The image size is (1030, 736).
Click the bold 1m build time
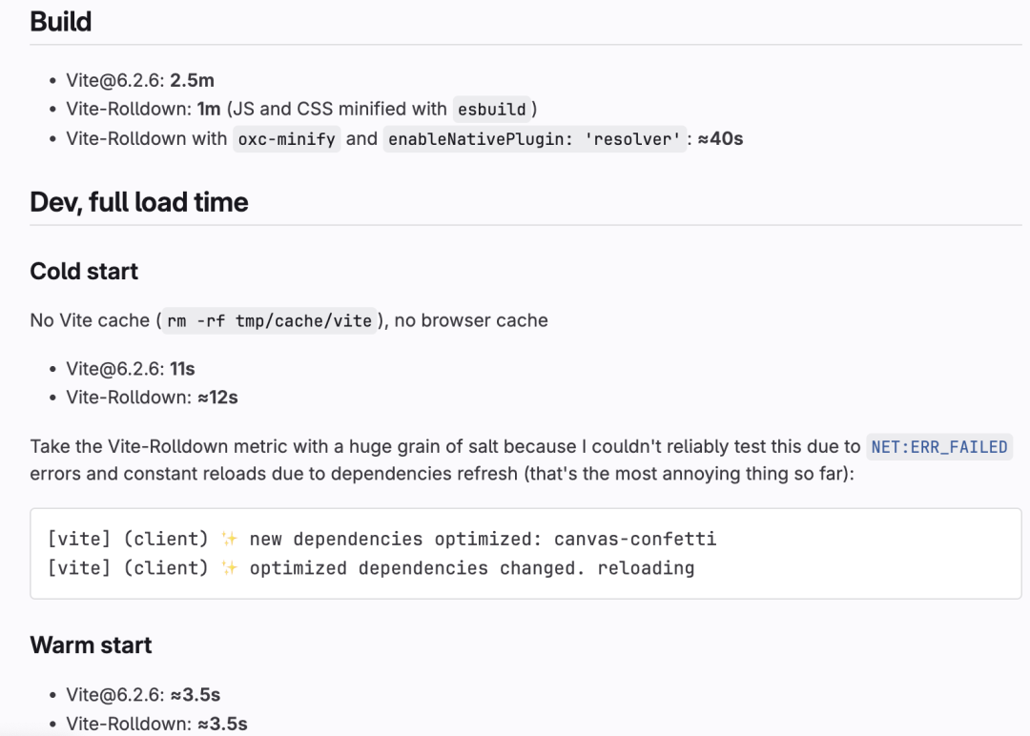point(209,109)
